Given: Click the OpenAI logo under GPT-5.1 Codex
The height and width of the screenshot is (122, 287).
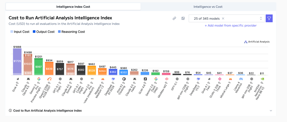Looking at the screenshot, I should [x=81, y=79].
